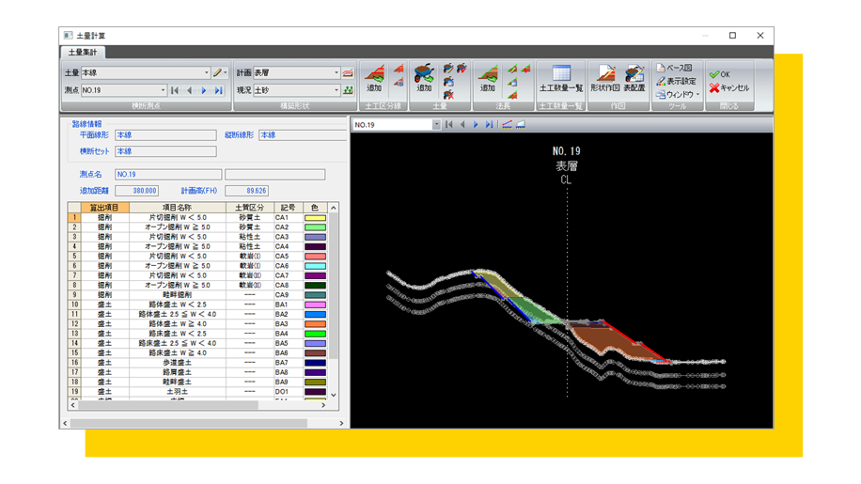
Task: Jump to first section in viewer toolbar
Action: pyautogui.click(x=449, y=125)
